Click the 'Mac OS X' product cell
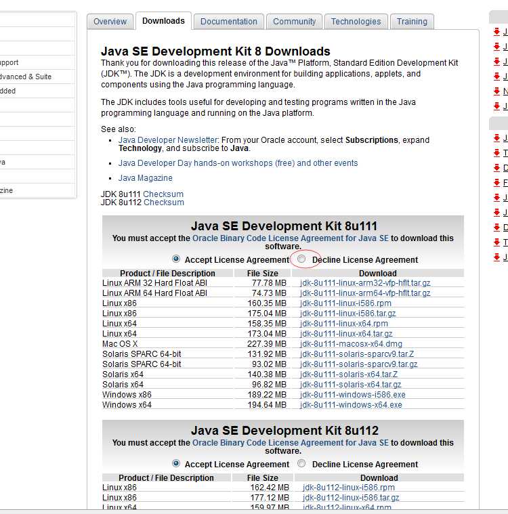The image size is (508, 514). [120, 344]
